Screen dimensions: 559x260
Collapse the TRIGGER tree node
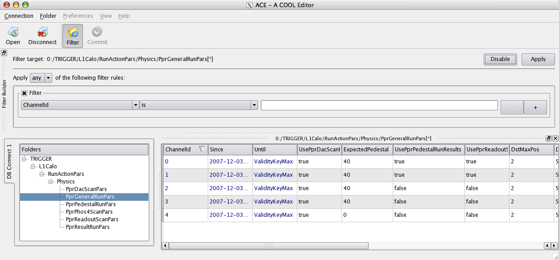point(24,159)
